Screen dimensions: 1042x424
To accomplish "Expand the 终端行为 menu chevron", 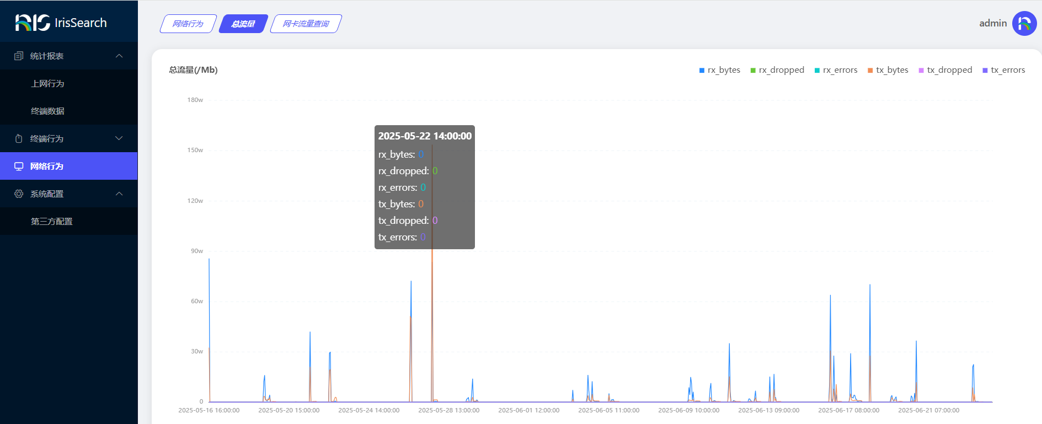I will (119, 139).
